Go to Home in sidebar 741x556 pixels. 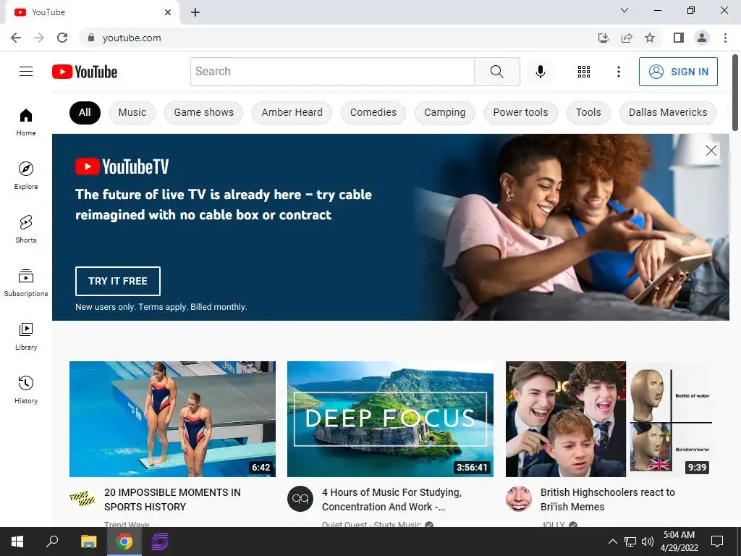tap(26, 122)
